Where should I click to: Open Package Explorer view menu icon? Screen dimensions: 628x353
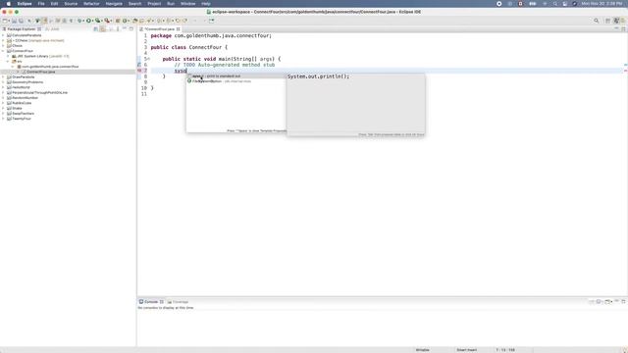(118, 28)
